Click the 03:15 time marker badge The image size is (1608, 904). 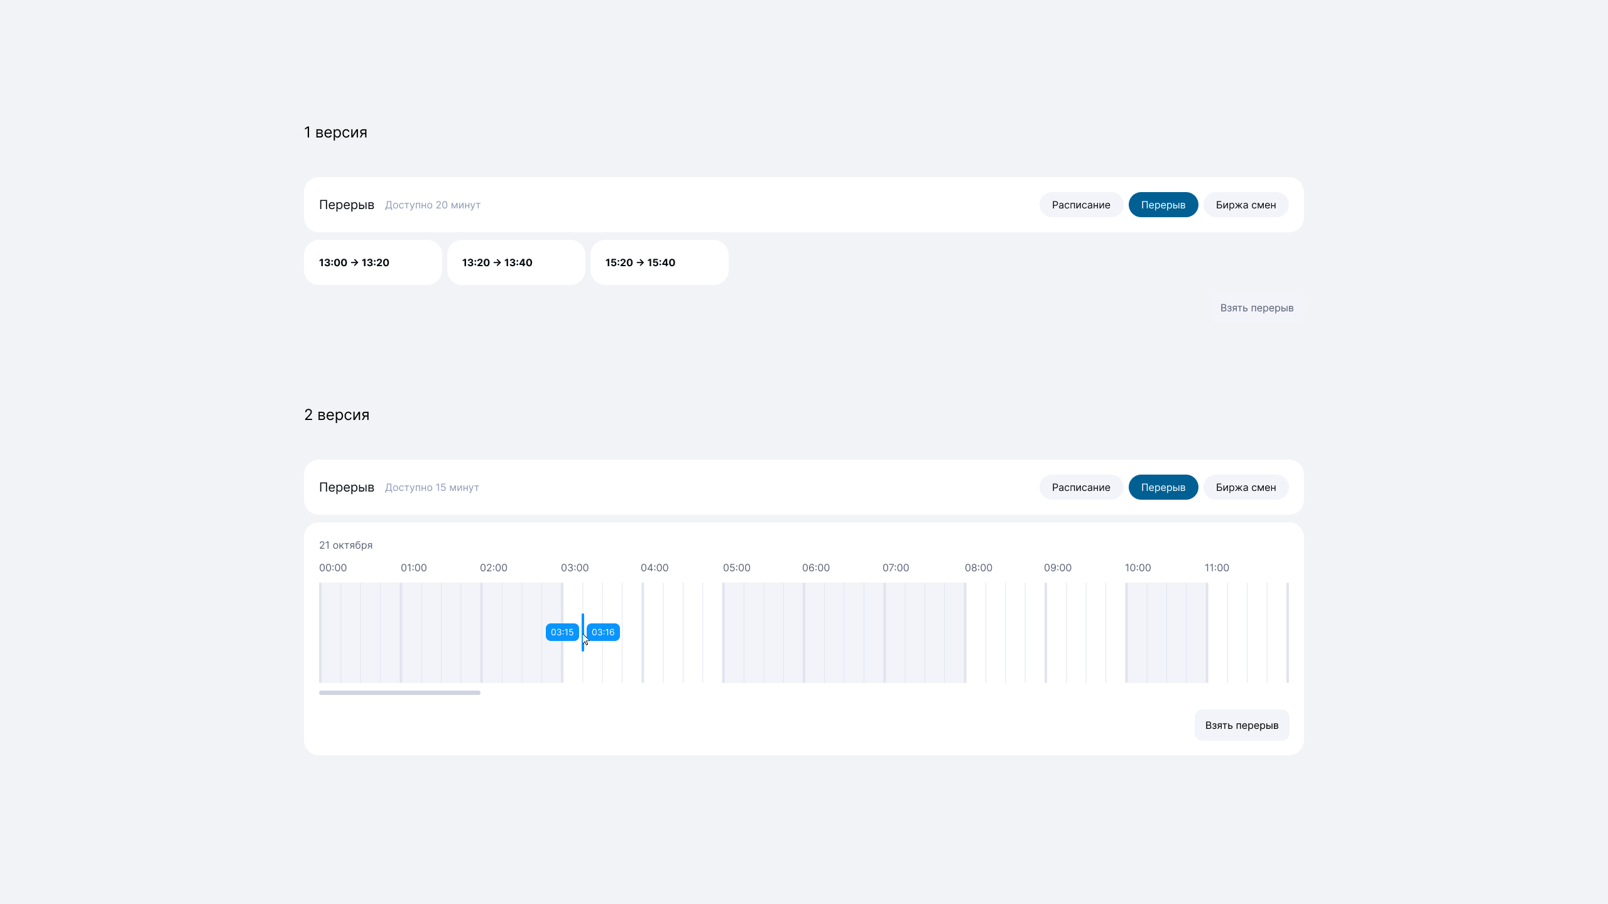point(562,632)
